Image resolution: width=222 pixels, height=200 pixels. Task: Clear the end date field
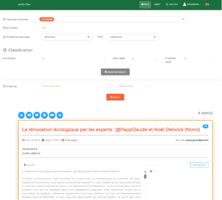pyautogui.click(x=155, y=37)
